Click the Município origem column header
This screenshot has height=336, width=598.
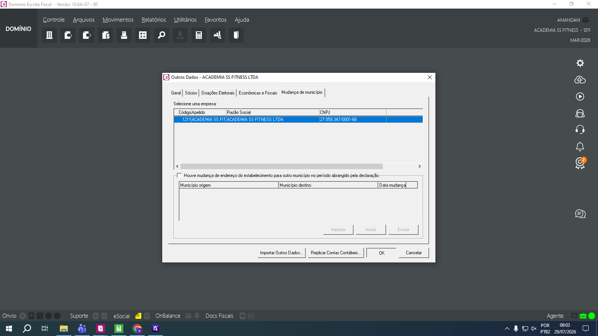coord(229,185)
